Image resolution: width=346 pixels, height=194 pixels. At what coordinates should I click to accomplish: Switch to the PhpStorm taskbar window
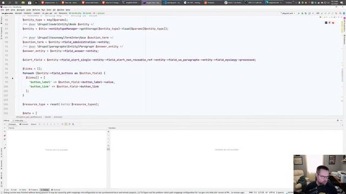tap(152, 3)
